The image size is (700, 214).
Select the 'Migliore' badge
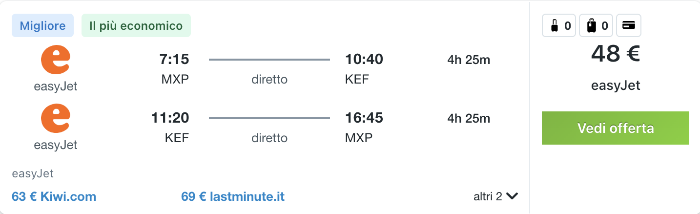tap(42, 25)
